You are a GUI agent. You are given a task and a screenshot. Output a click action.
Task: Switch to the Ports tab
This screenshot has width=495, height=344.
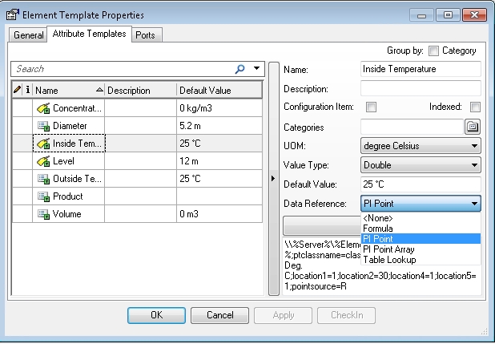point(145,35)
